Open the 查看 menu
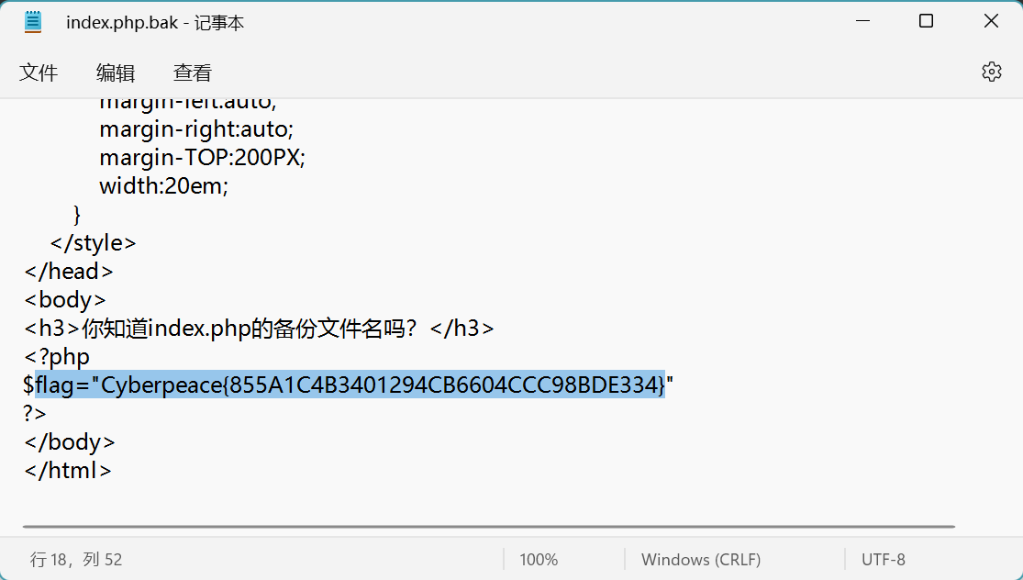1023x580 pixels. click(193, 72)
